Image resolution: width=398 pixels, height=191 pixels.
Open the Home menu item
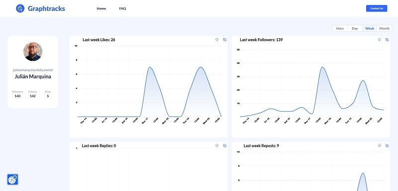(x=101, y=8)
